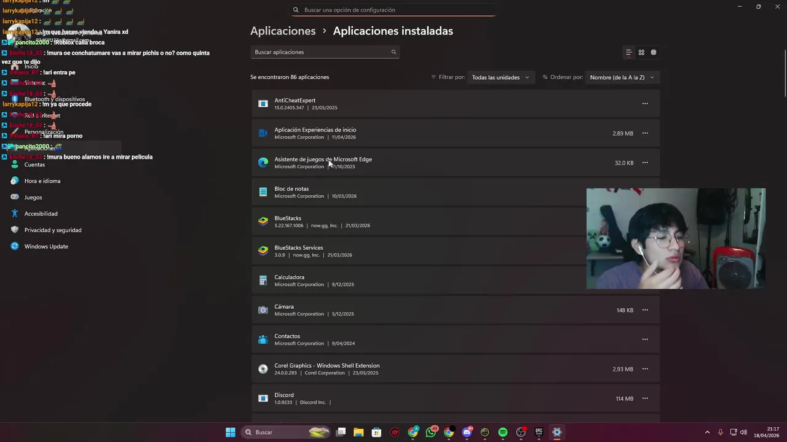
Task: Click the Microsoft Edge game assistant icon
Action: coord(263,163)
